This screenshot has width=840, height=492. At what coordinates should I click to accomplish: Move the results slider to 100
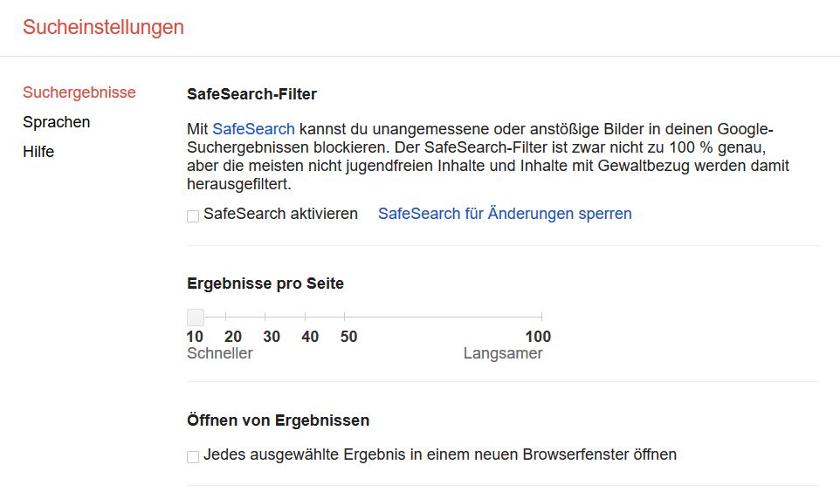click(x=541, y=317)
